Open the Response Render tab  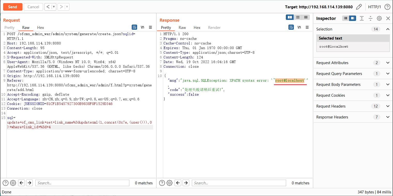point(214,28)
